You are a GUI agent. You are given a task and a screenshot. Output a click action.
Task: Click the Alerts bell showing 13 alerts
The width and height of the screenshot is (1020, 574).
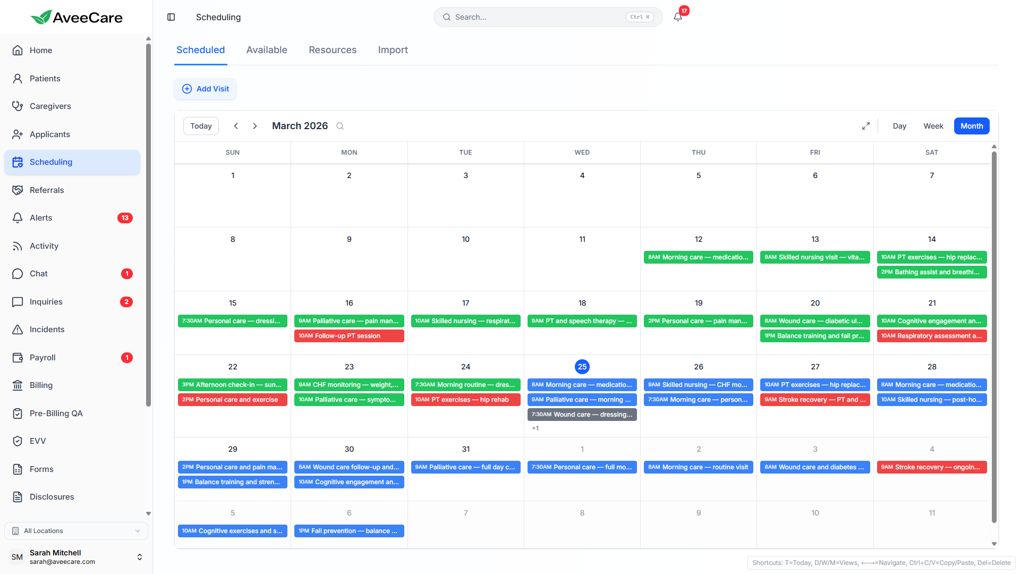(x=18, y=217)
